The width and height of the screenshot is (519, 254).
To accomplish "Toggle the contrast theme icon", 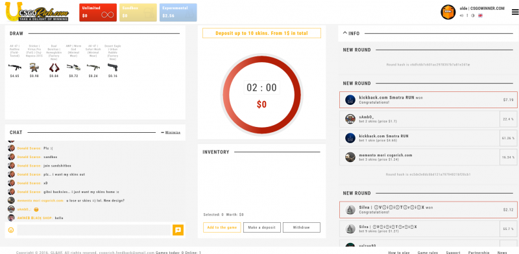I will (473, 16).
